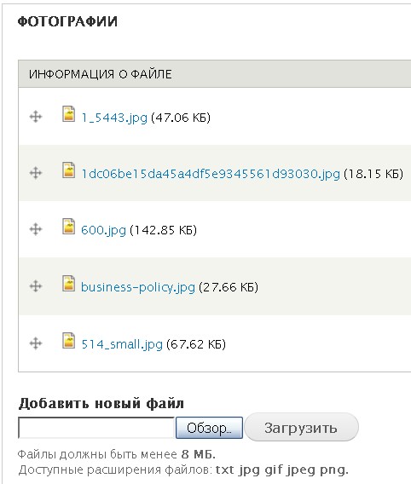Open the 600.jpg file link
The width and height of the screenshot is (411, 484).
click(x=103, y=231)
